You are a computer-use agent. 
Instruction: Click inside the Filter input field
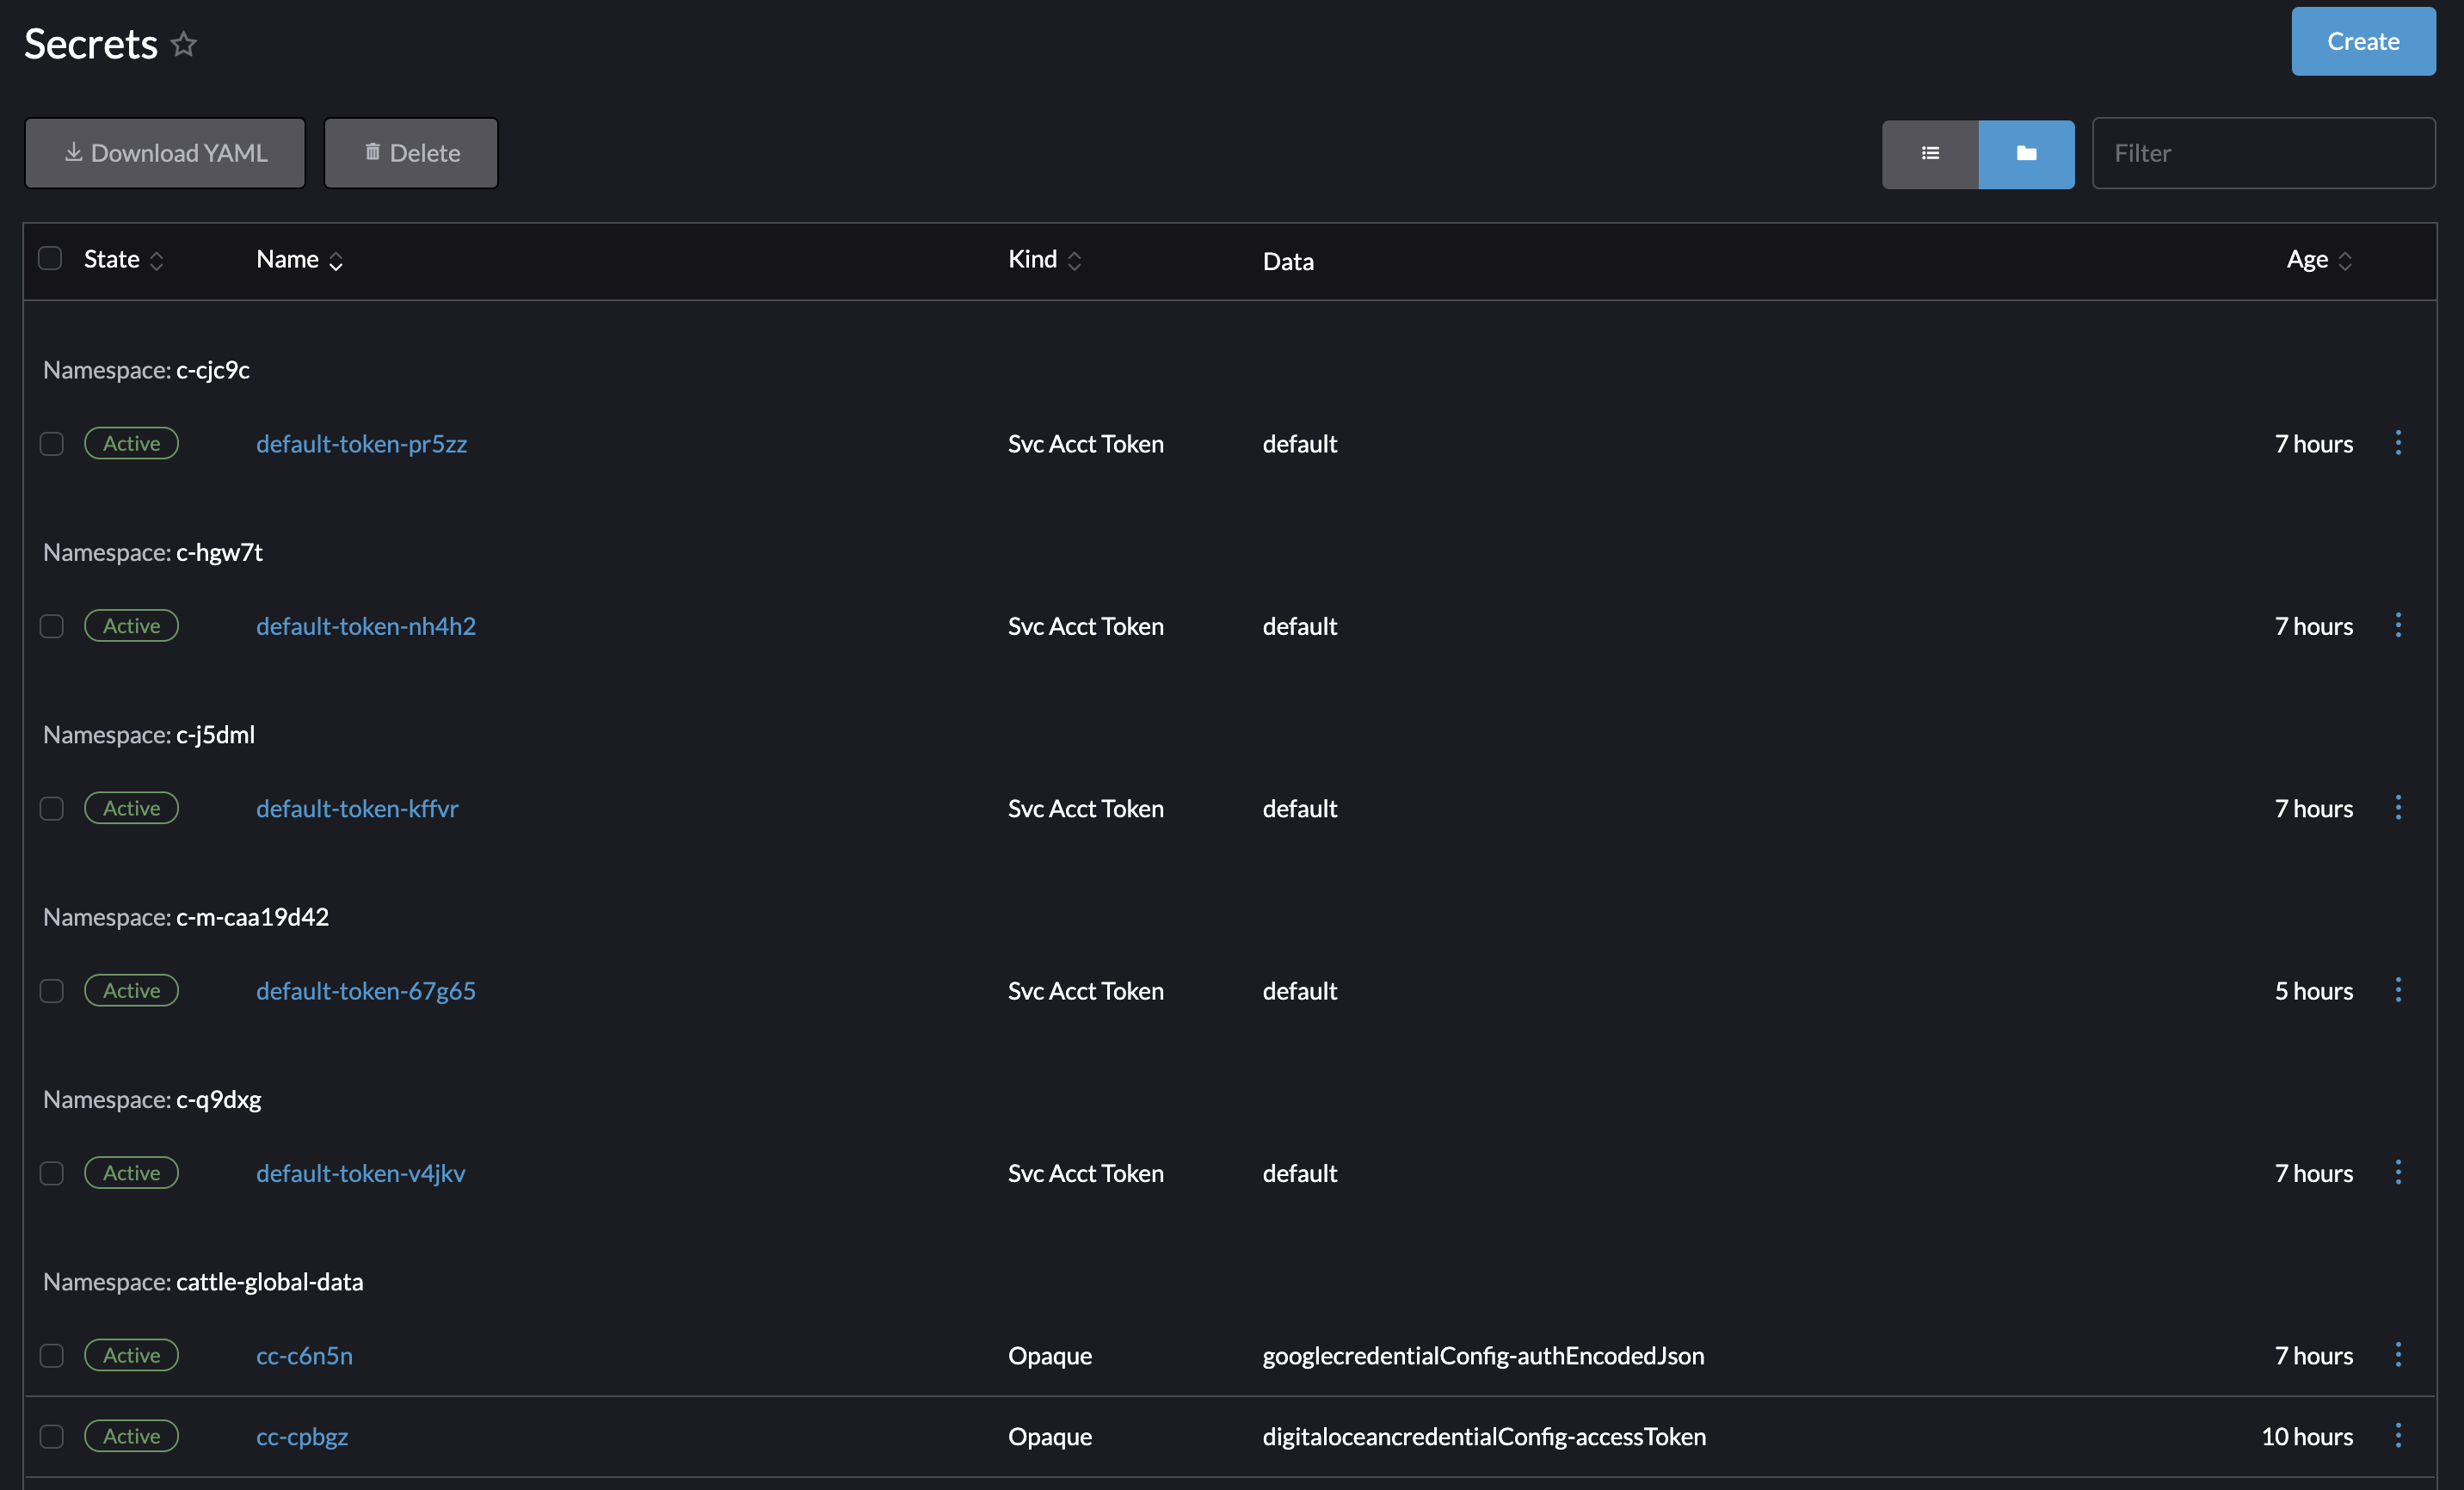pyautogui.click(x=2264, y=153)
